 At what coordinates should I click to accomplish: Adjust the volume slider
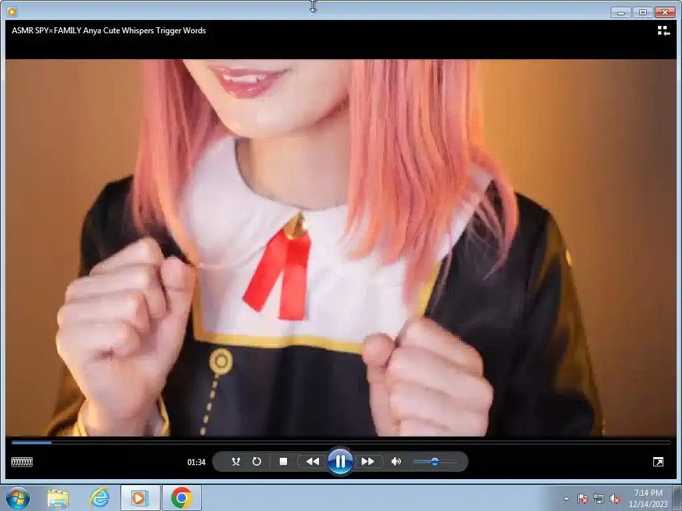pyautogui.click(x=434, y=462)
